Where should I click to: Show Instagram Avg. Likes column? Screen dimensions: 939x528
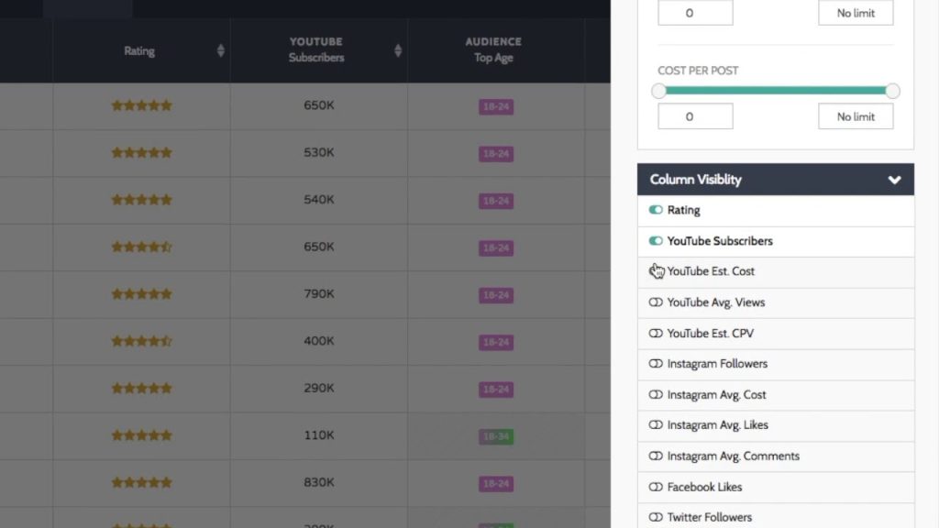coord(656,425)
